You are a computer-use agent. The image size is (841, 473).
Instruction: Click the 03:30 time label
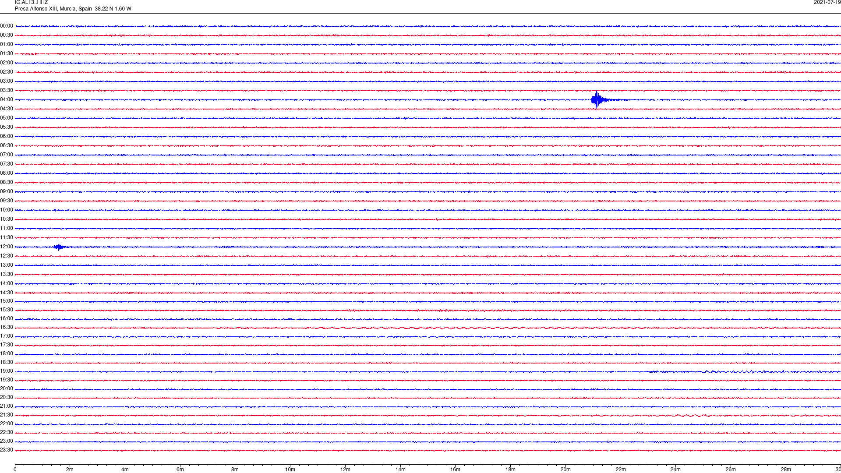pyautogui.click(x=7, y=91)
